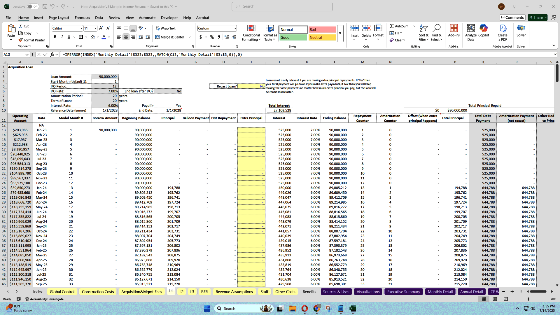Switch to Page Break Preview view
Viewport: 560px width, 315px height.
(x=505, y=299)
